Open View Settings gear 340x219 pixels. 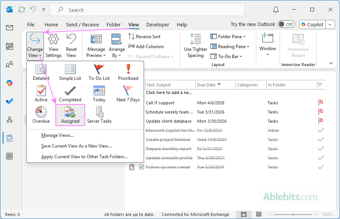(53, 46)
